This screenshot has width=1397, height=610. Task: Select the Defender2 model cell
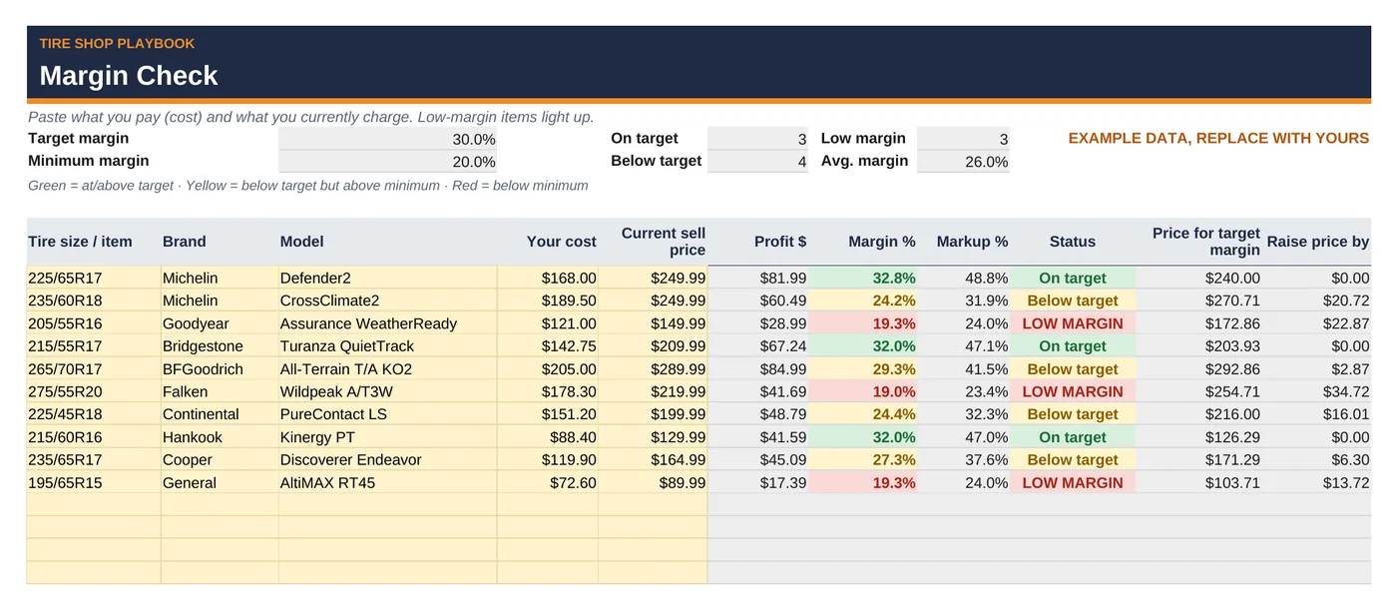[387, 279]
